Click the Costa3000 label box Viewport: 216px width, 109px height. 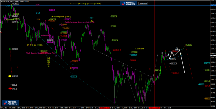143,3
